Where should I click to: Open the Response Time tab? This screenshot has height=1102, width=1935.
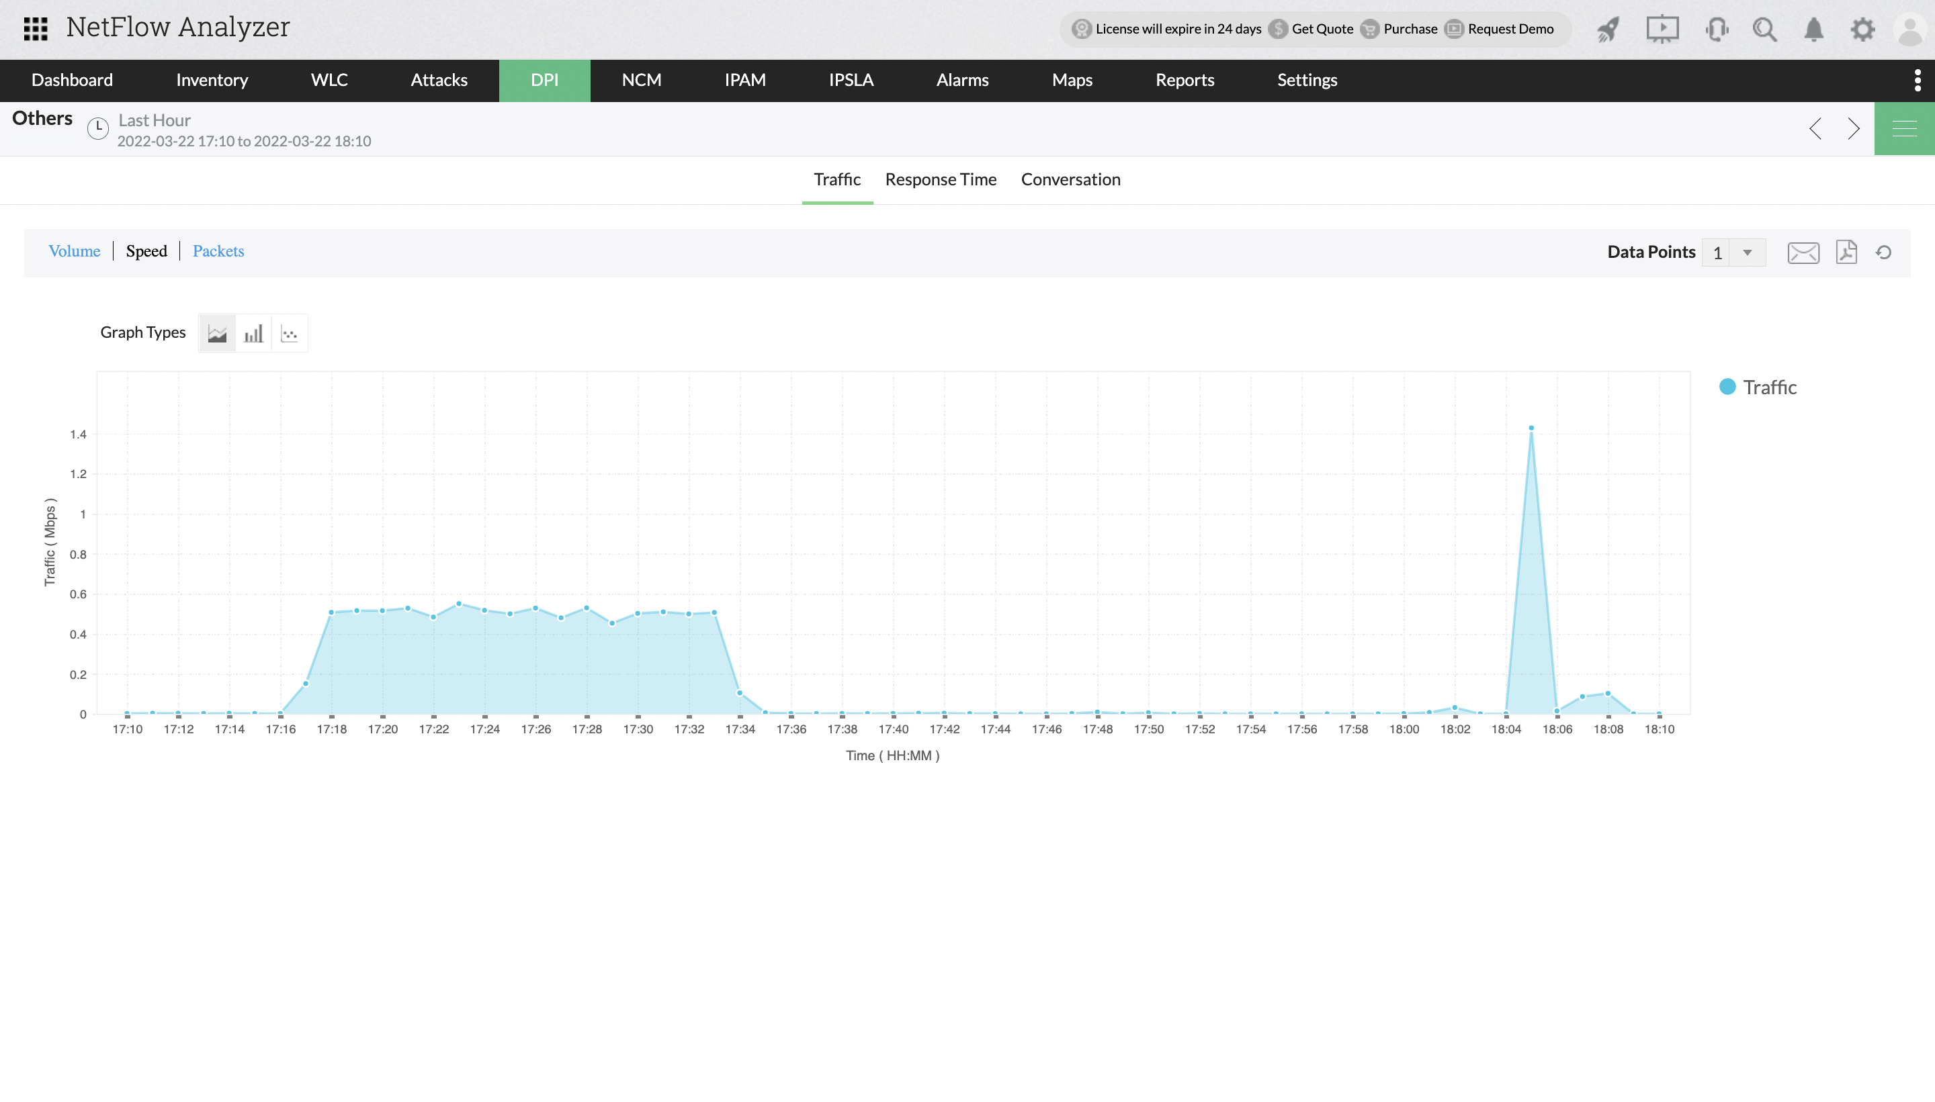940,179
